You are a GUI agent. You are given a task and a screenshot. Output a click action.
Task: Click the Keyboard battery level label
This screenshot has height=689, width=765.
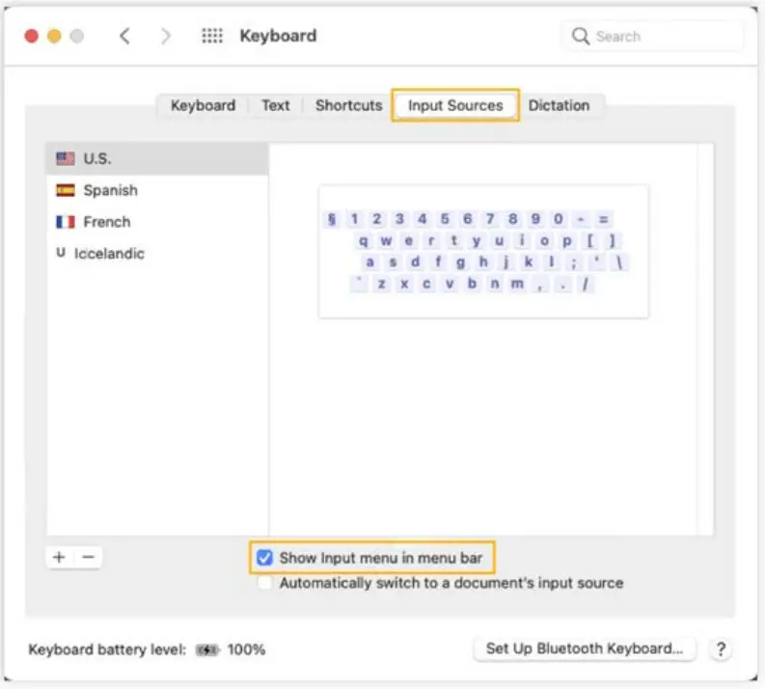pos(107,650)
